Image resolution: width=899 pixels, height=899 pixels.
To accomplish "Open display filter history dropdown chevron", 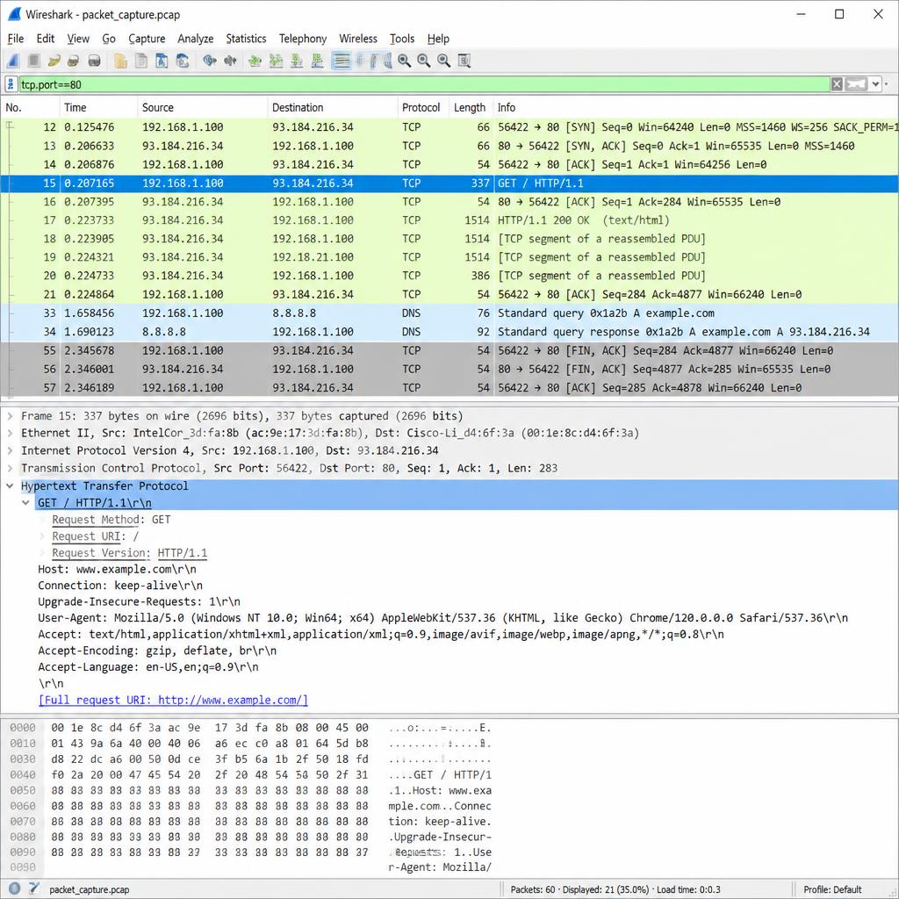I will click(x=875, y=84).
